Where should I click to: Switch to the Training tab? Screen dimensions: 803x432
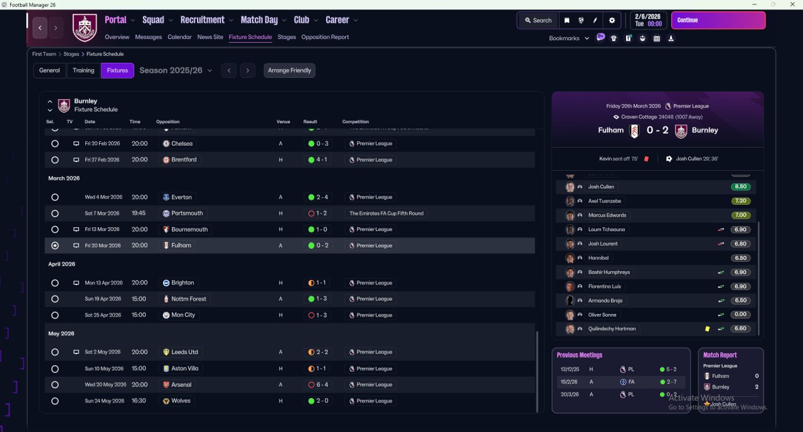(83, 70)
